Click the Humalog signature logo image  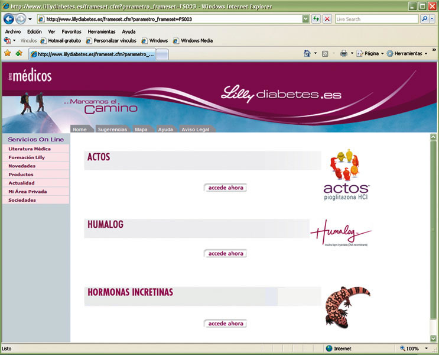[x=341, y=233]
